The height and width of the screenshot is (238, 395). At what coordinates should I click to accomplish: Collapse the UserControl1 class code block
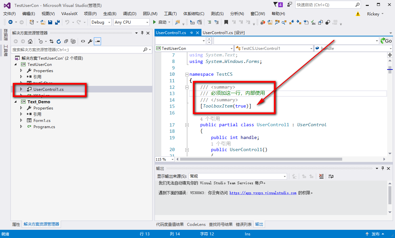pyautogui.click(x=187, y=125)
